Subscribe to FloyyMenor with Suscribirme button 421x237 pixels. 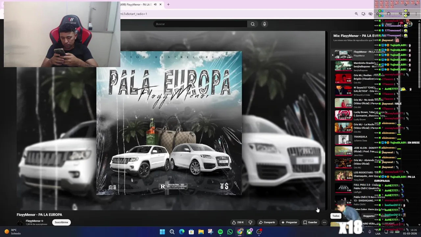62,223
